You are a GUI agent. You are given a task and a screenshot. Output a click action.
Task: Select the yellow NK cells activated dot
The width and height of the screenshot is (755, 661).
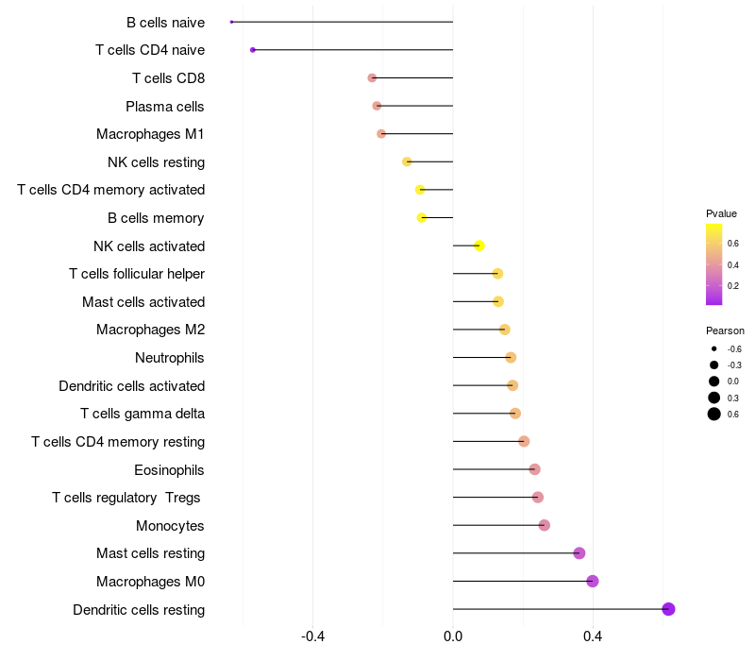479,246
